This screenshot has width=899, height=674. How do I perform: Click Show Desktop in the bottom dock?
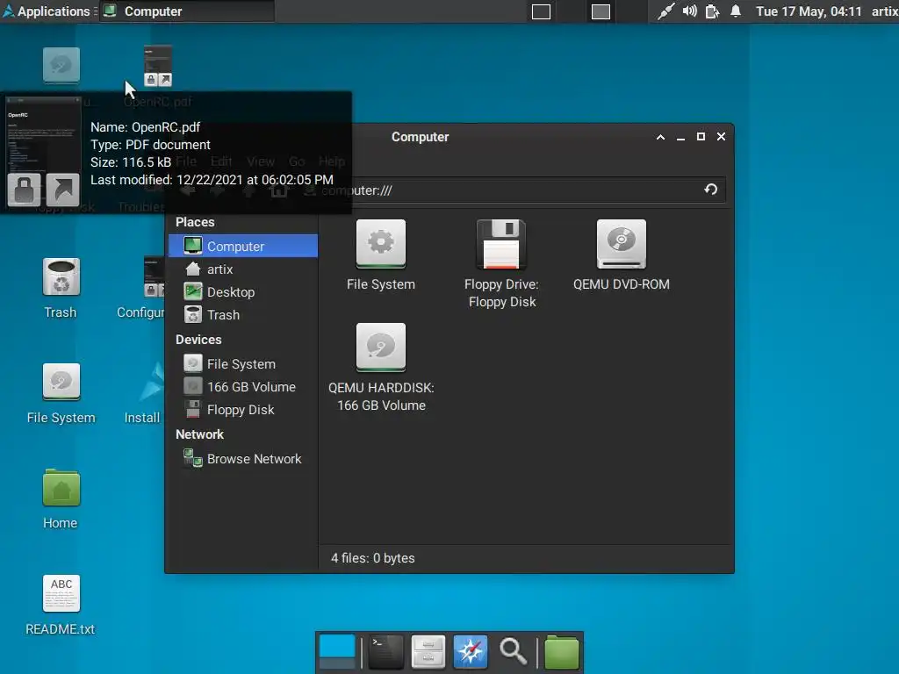(x=337, y=652)
